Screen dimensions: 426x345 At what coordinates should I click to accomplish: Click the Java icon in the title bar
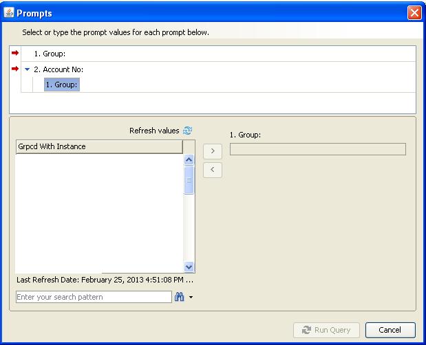click(x=9, y=13)
